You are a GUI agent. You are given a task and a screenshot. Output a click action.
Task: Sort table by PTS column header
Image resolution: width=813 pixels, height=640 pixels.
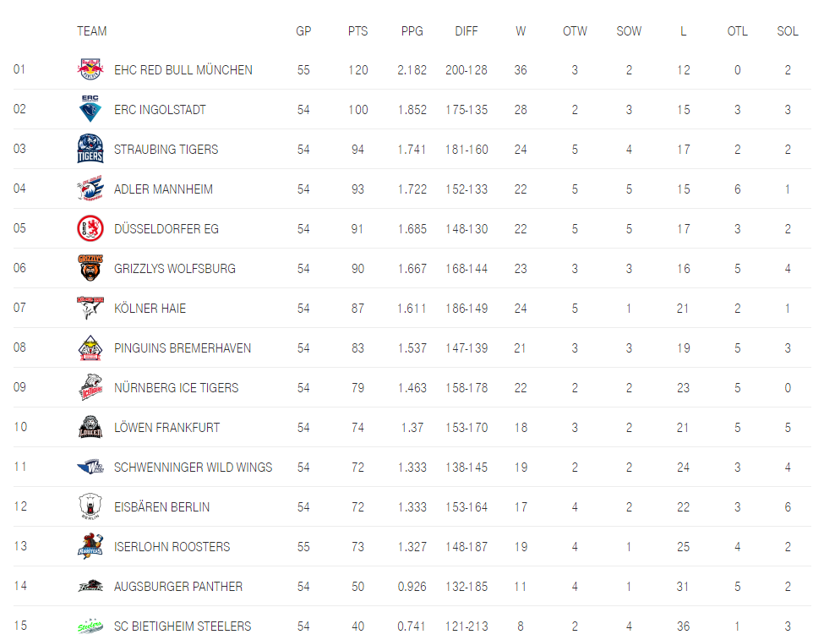[357, 31]
